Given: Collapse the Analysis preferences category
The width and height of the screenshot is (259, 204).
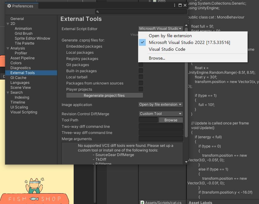Looking at the screenshot, I should click(x=8, y=49).
